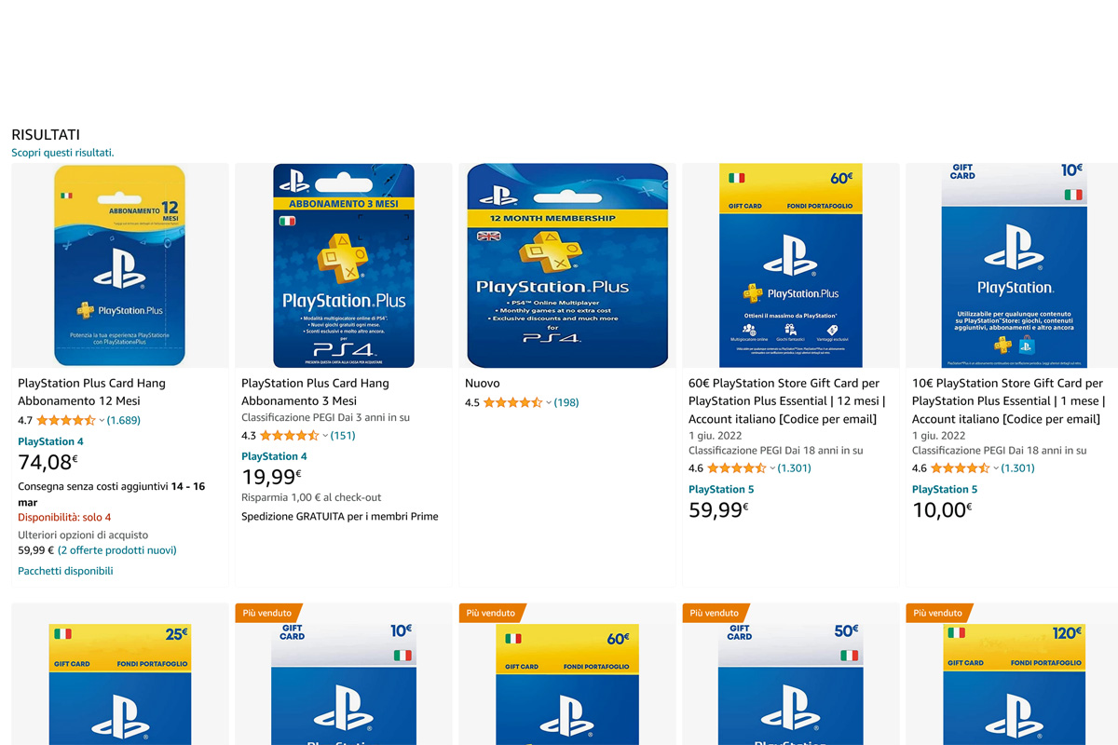Open the PlayStation Plus 12 Mesi card image
The height and width of the screenshot is (745, 1118).
click(x=119, y=265)
